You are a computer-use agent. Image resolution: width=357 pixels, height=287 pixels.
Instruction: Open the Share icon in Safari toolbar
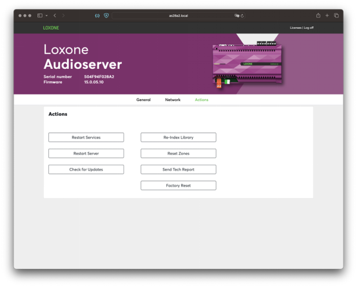[318, 15]
